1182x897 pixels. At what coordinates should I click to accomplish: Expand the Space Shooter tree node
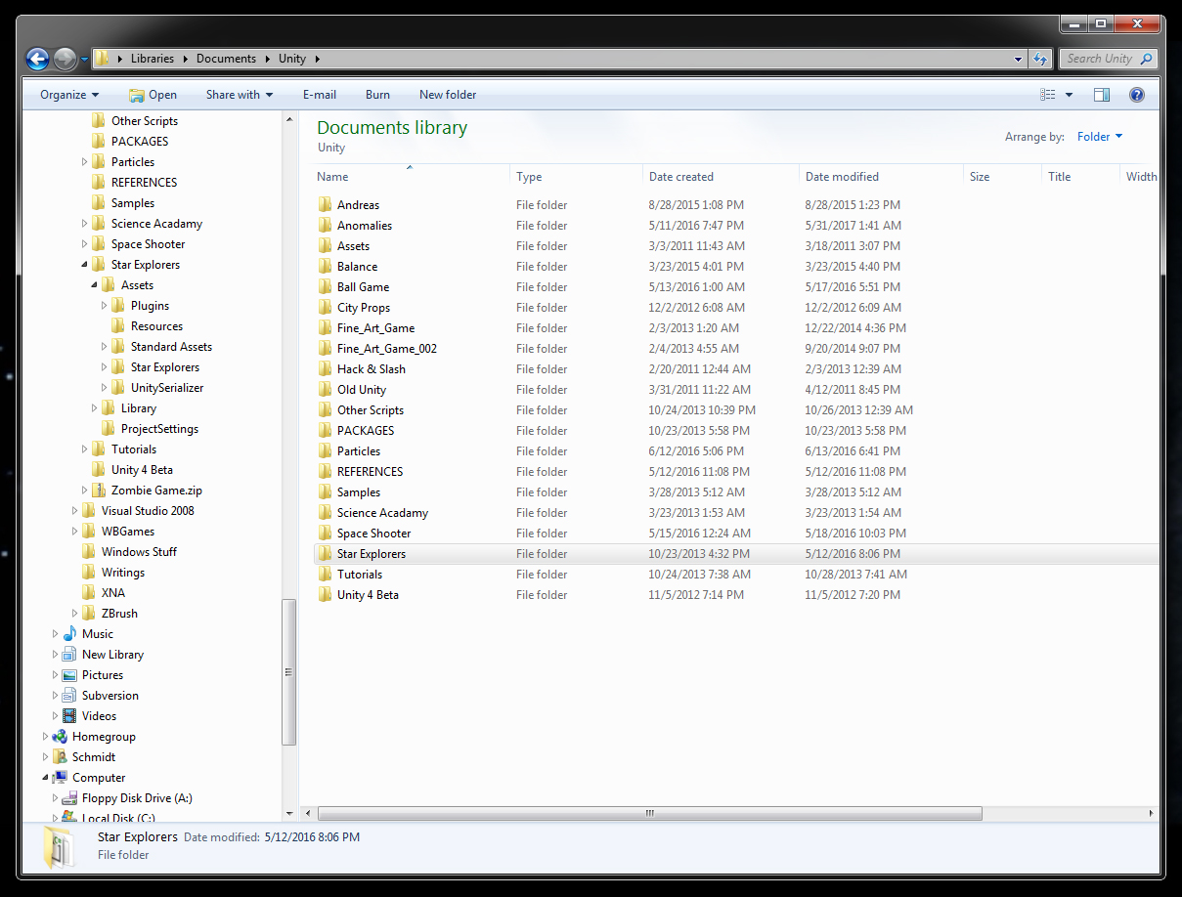[x=85, y=244]
